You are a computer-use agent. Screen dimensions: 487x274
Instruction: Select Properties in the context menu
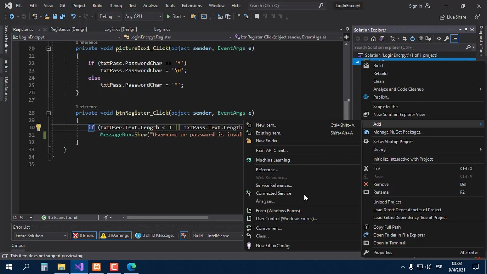[423, 253]
